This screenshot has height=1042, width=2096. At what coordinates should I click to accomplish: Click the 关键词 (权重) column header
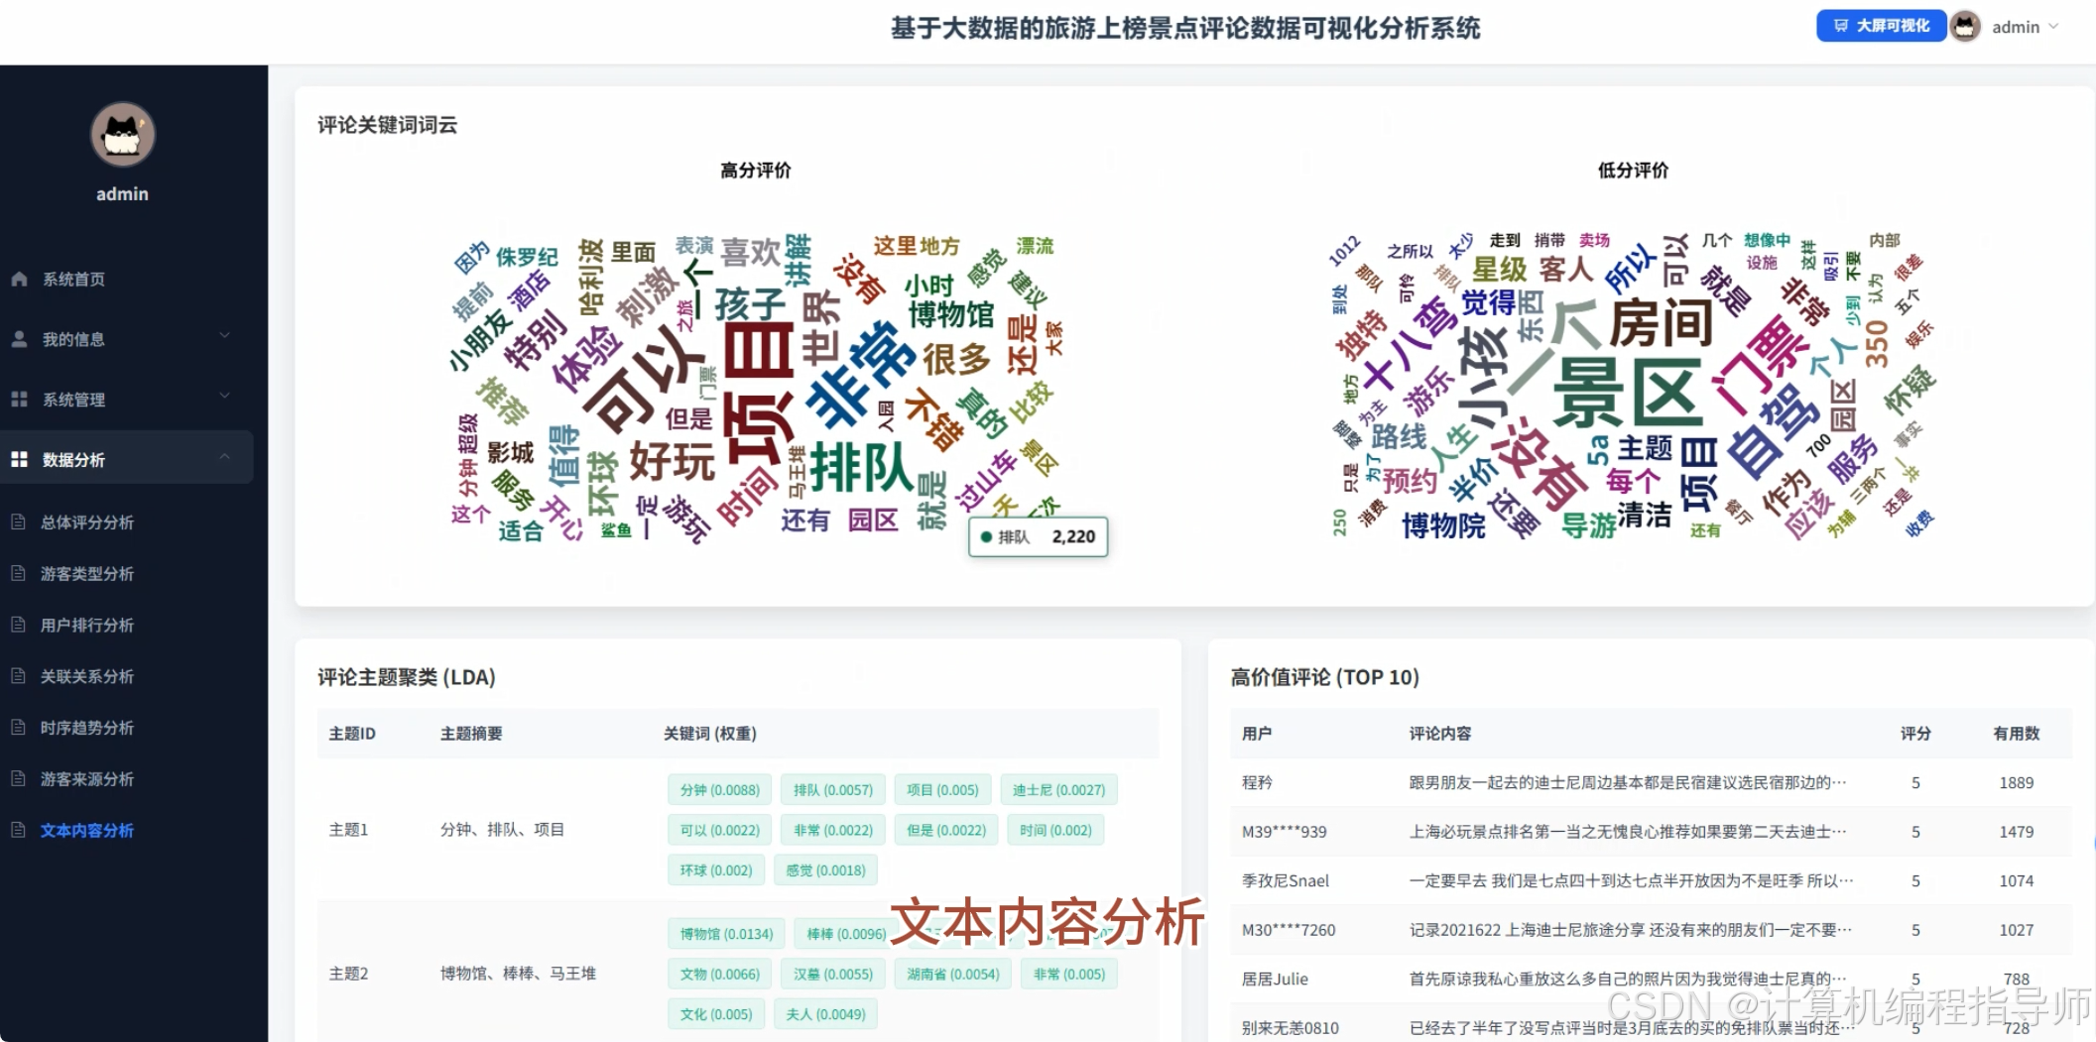710,734
